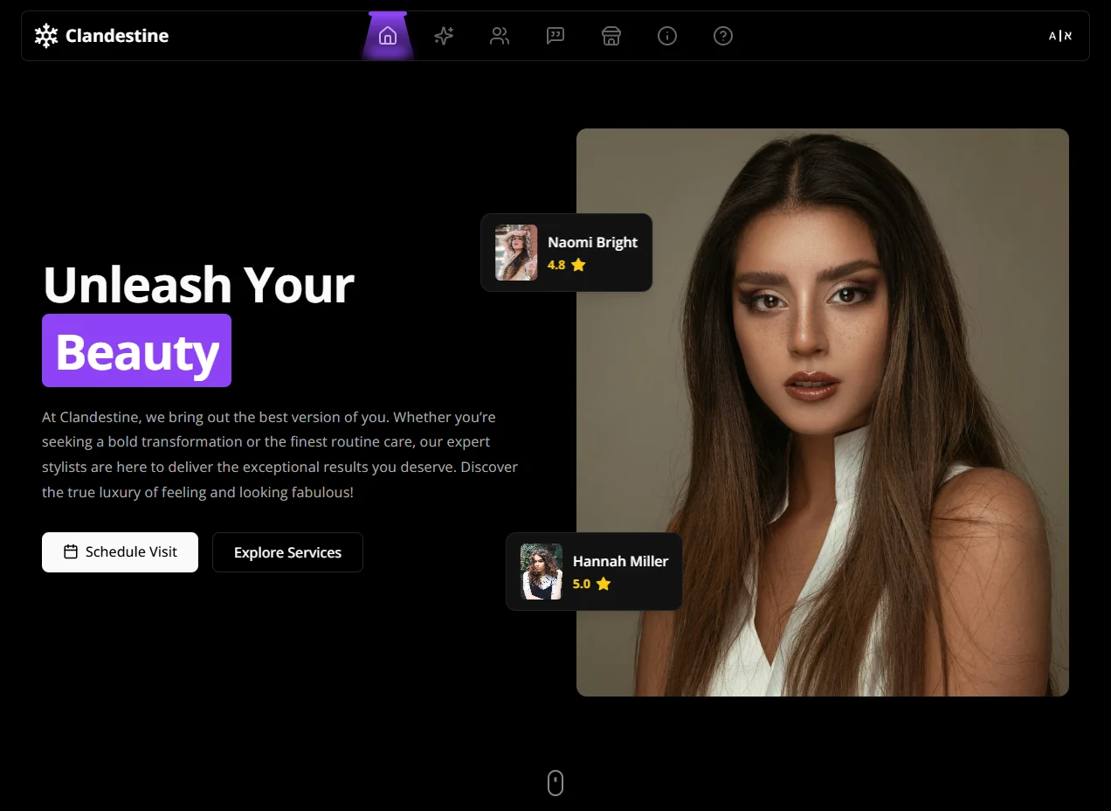Image resolution: width=1111 pixels, height=811 pixels.
Task: Click the star beside the 4.8 rating
Action: coord(578,265)
